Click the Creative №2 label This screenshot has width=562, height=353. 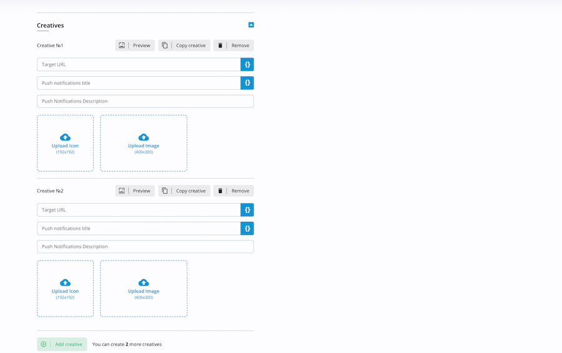coord(50,191)
